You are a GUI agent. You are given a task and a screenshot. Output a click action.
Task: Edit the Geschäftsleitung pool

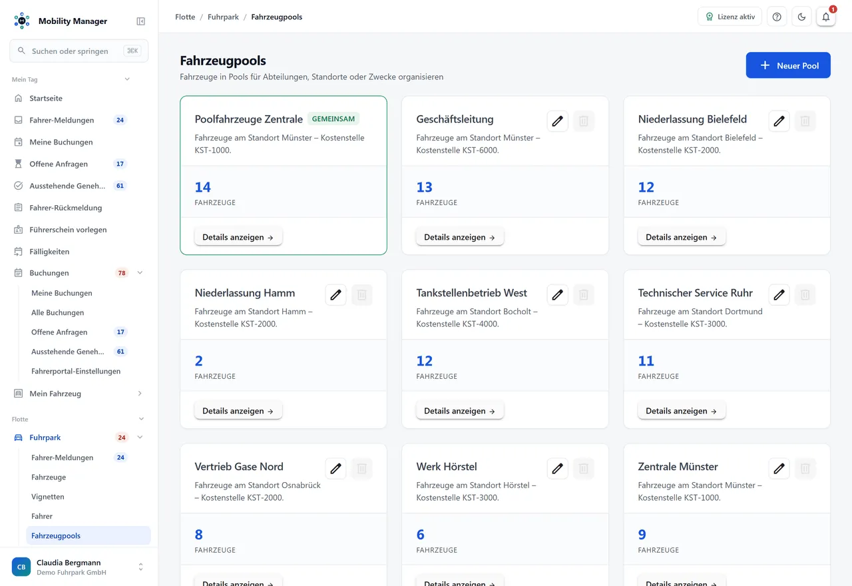pyautogui.click(x=558, y=121)
